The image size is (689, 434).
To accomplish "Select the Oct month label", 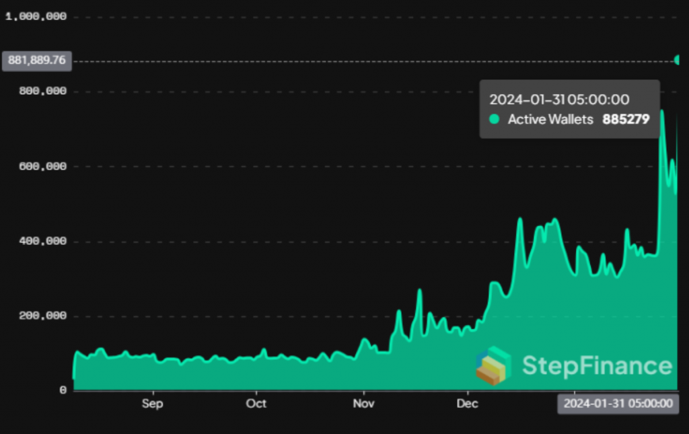I will click(x=256, y=404).
